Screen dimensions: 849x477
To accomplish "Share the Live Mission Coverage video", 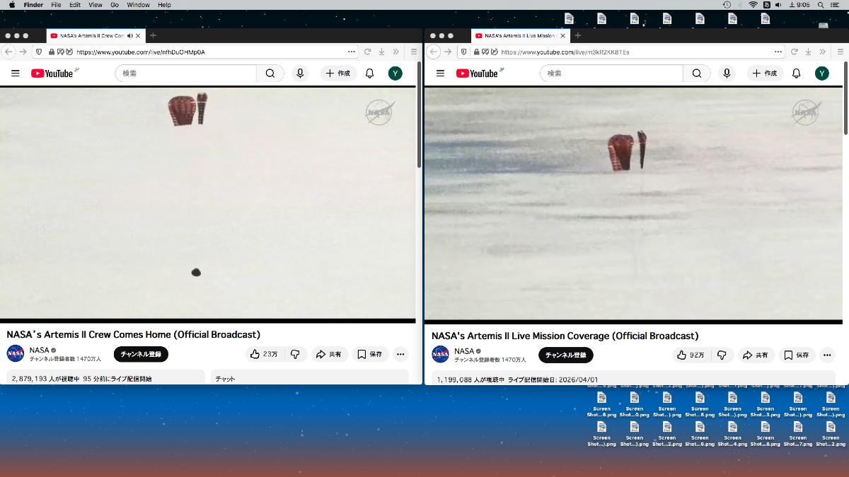I will tap(755, 355).
